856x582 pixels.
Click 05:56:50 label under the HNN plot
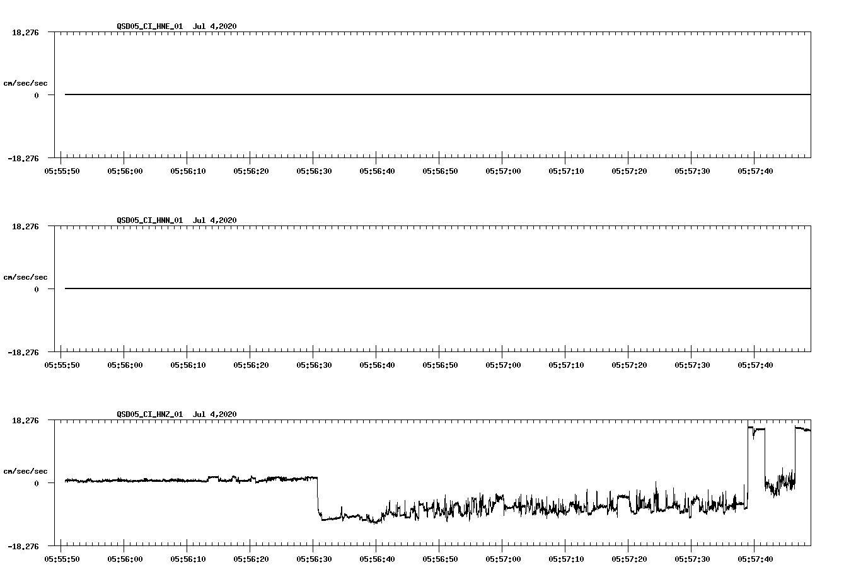[440, 365]
